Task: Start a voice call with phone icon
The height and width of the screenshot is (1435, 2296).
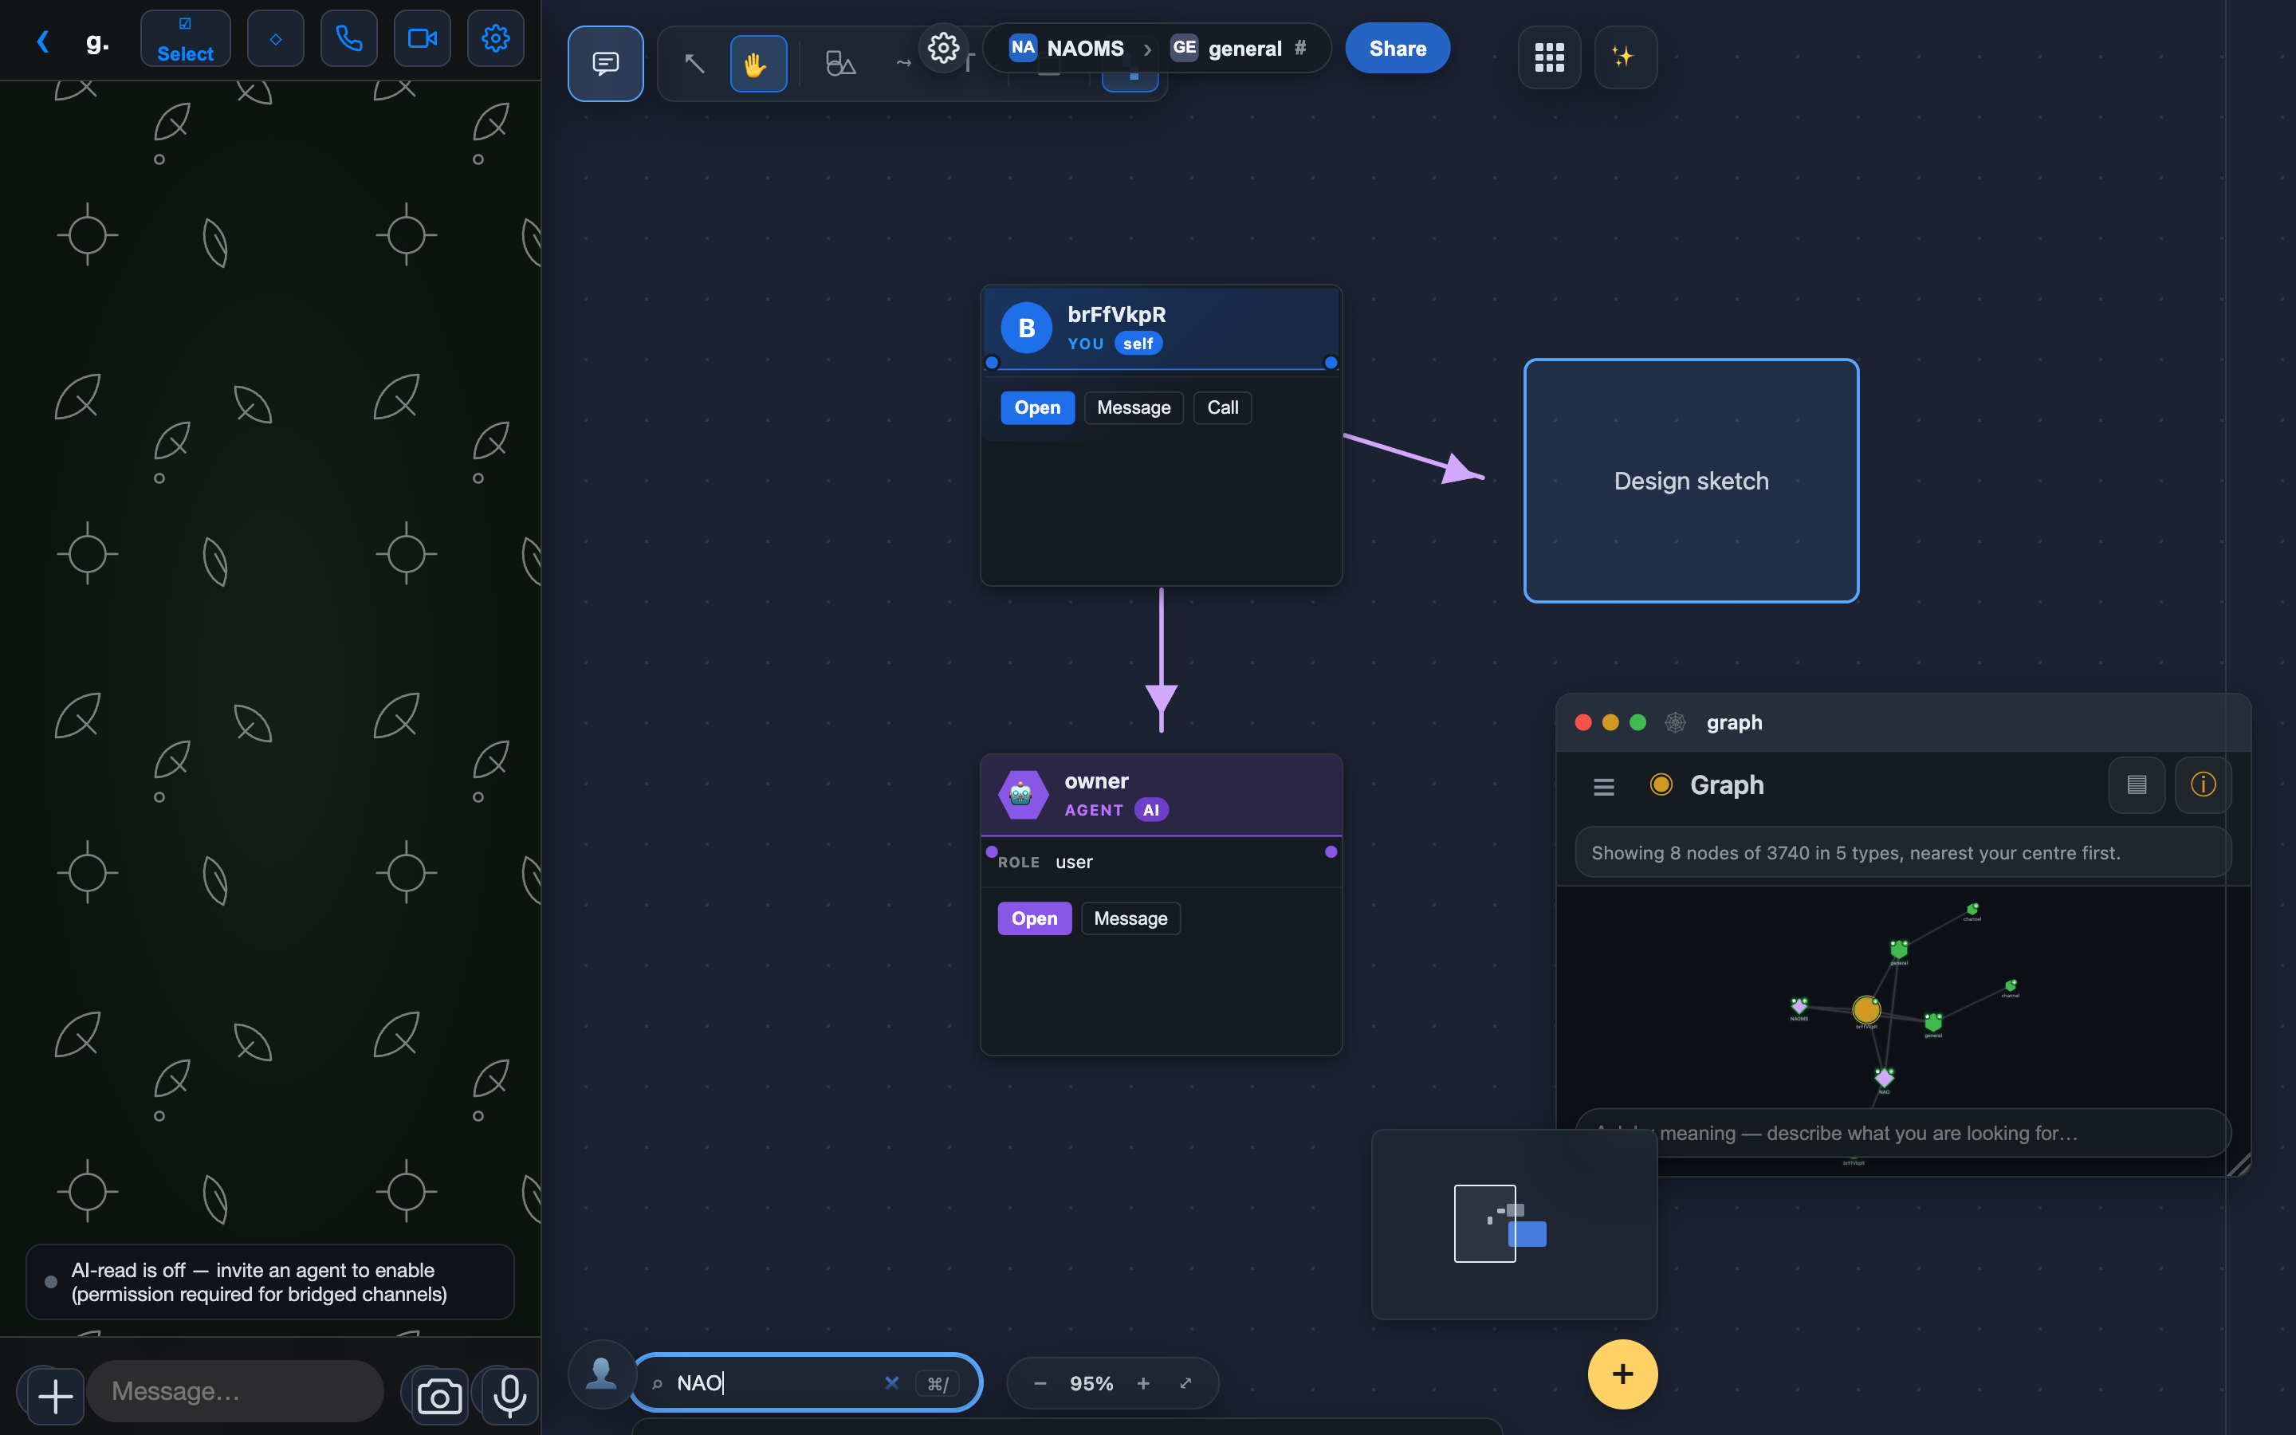Action: [349, 39]
